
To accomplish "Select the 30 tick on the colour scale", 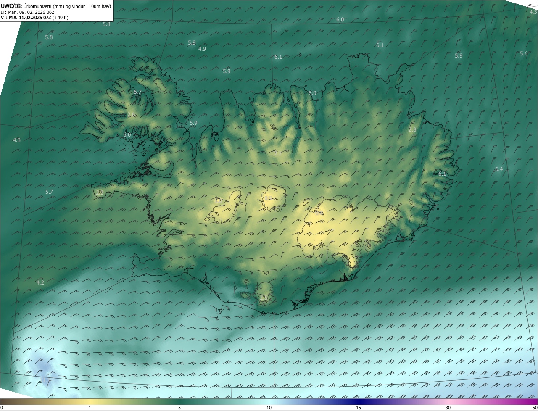I will [x=448, y=408].
